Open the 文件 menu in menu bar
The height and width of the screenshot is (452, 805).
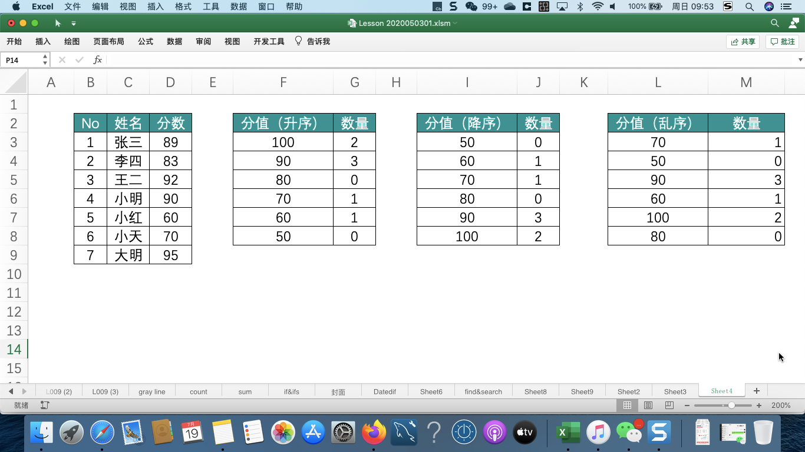[x=72, y=6]
